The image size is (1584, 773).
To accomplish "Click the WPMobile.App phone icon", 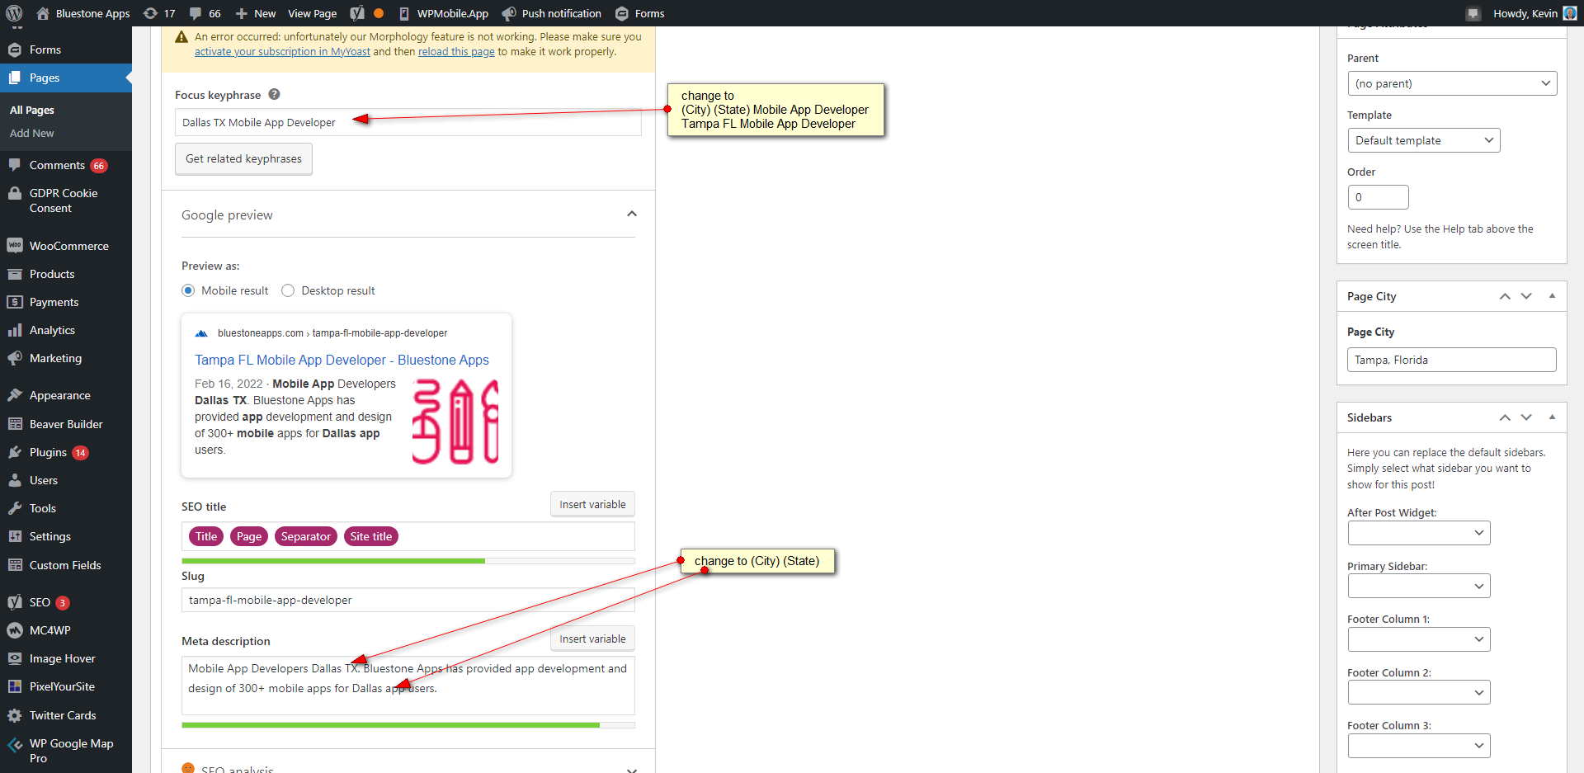I will point(404,13).
